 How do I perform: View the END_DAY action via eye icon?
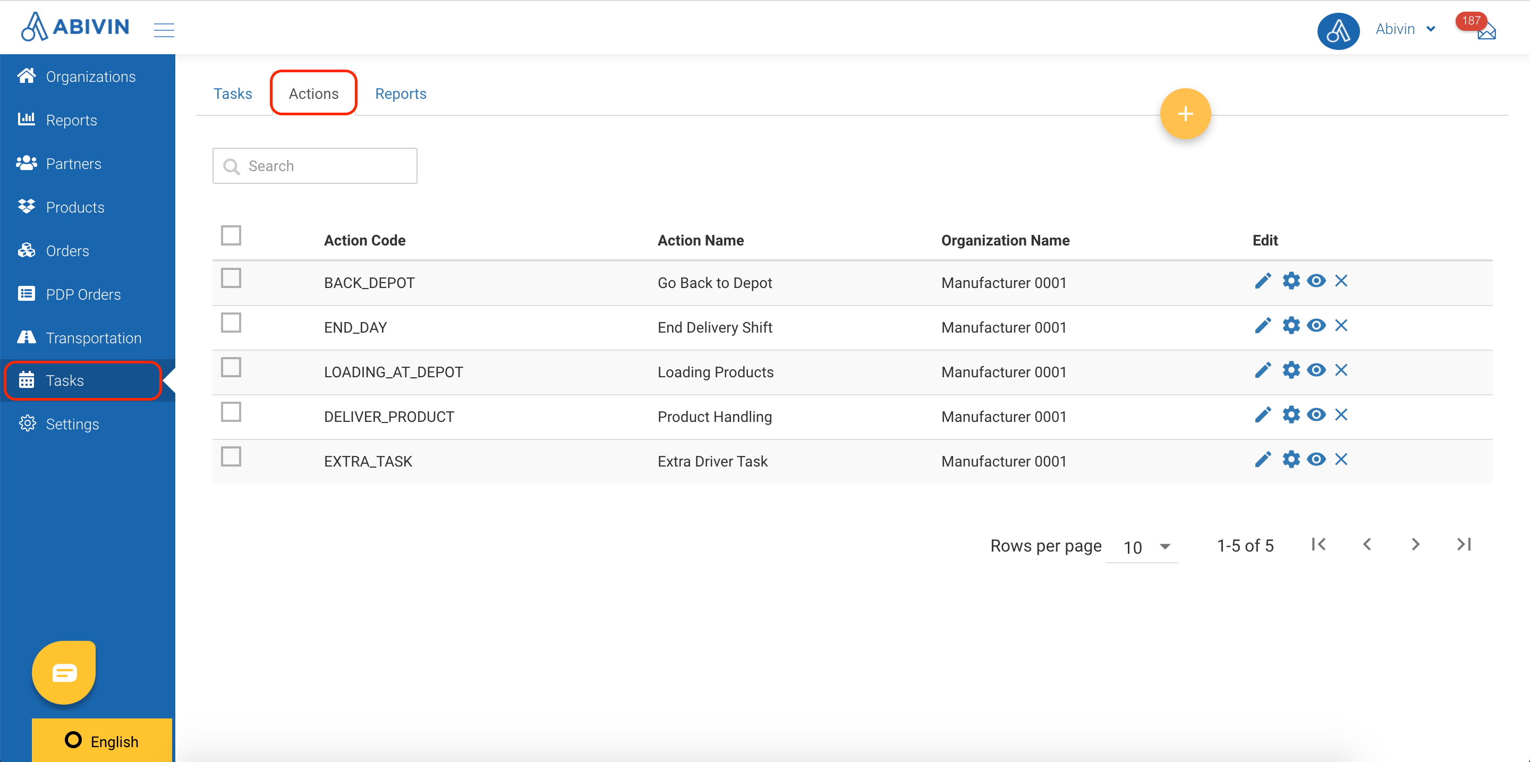pos(1316,325)
